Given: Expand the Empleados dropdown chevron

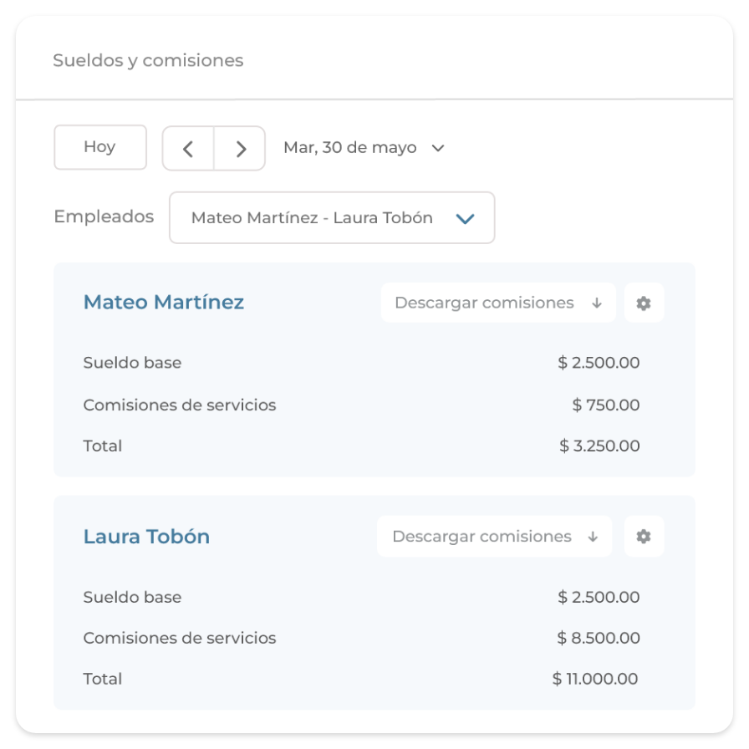Looking at the screenshot, I should click(465, 218).
